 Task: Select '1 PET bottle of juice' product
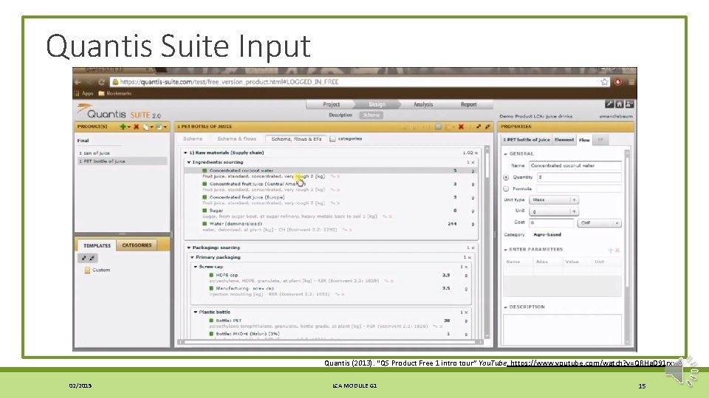coord(122,161)
